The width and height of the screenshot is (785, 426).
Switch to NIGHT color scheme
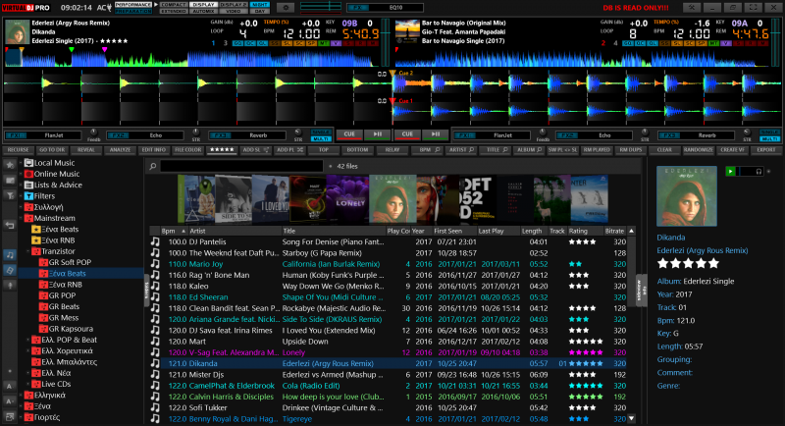pos(259,5)
